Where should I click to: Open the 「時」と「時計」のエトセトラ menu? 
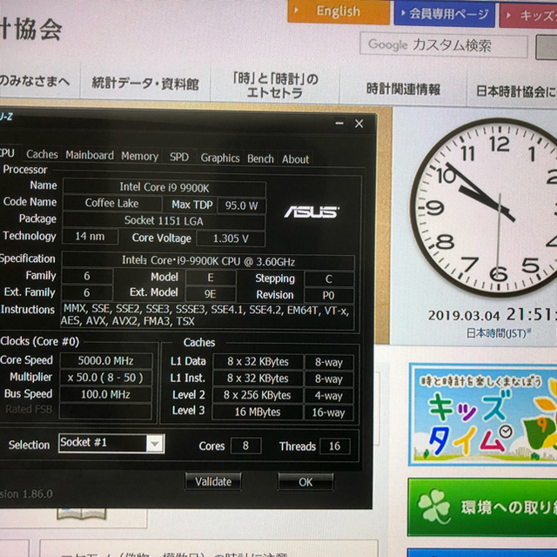click(x=275, y=85)
